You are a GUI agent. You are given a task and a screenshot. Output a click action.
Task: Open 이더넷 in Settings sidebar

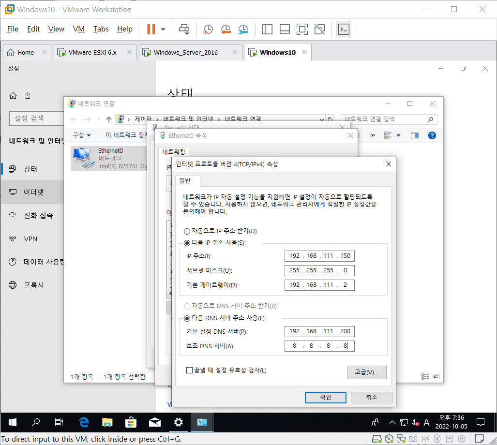coord(31,192)
